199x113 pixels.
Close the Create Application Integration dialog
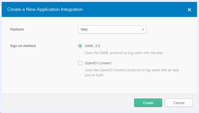[x=189, y=10]
